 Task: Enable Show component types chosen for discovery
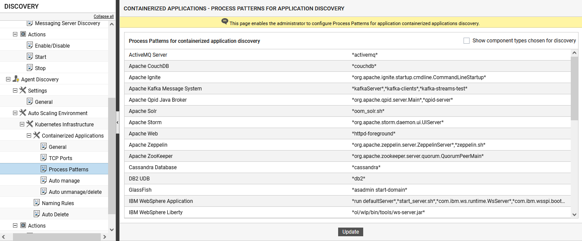tap(467, 41)
